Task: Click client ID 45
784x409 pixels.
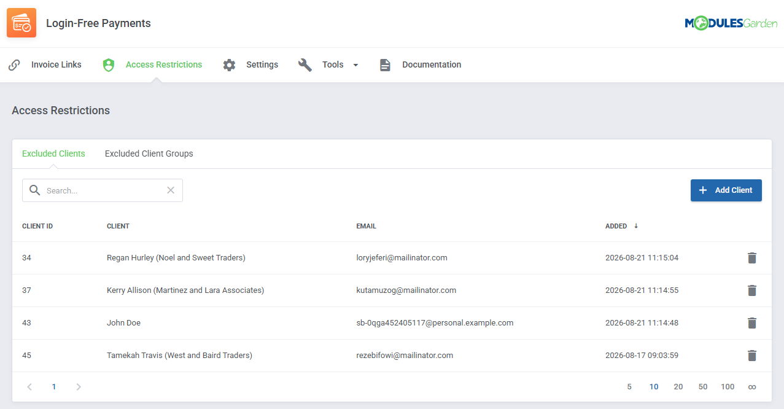Action: click(26, 356)
